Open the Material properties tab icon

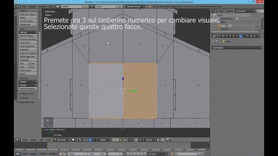click(248, 36)
